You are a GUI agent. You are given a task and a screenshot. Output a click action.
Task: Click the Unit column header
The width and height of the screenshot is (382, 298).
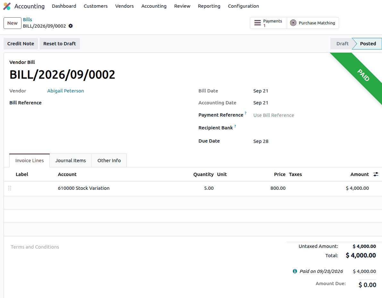click(x=222, y=174)
